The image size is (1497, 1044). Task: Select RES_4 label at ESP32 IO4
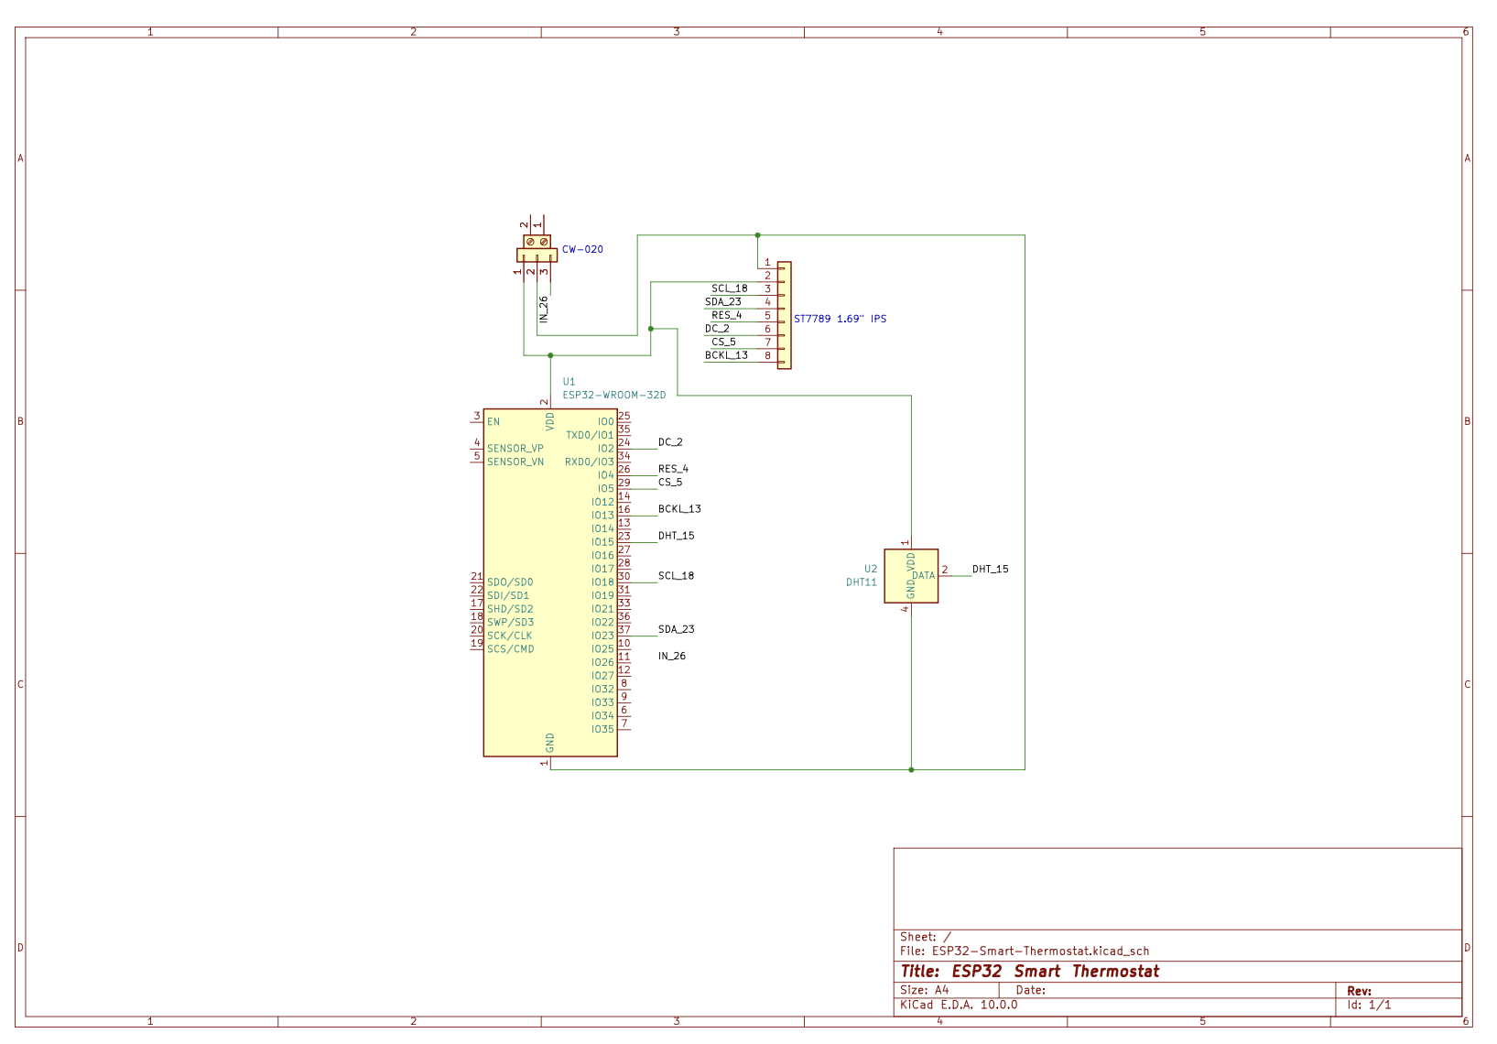coord(673,469)
